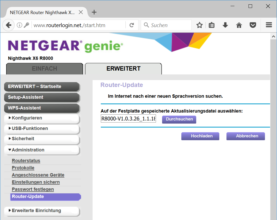The height and width of the screenshot is (220, 277).
Task: Open Passwort festlegen link
Action: 33,189
